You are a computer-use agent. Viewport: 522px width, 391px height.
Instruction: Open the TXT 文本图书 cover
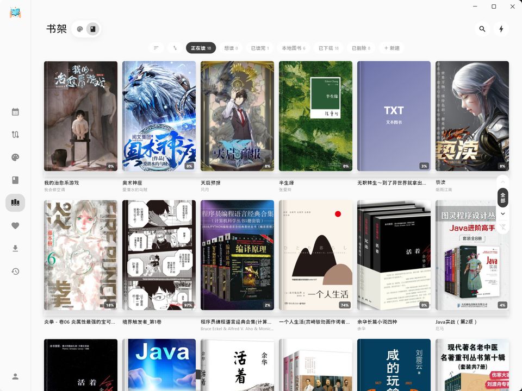[x=394, y=116]
